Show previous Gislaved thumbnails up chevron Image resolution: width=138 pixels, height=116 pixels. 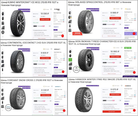(x=70, y=9)
